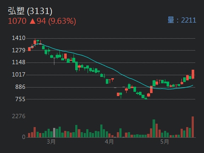Click the stock title 弘塑 (3131)
Image resolution: width=204 pixels, height=153 pixels.
point(30,11)
